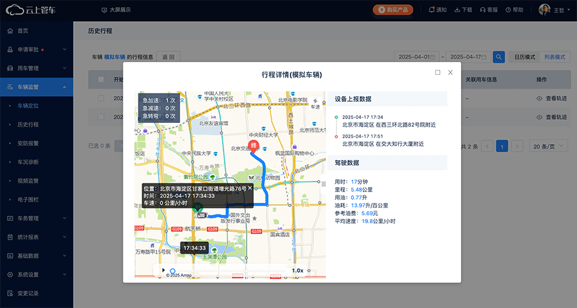Switch to 列表模式 list mode

555,57
